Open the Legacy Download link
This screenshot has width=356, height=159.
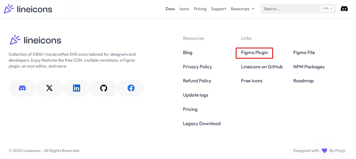click(202, 123)
